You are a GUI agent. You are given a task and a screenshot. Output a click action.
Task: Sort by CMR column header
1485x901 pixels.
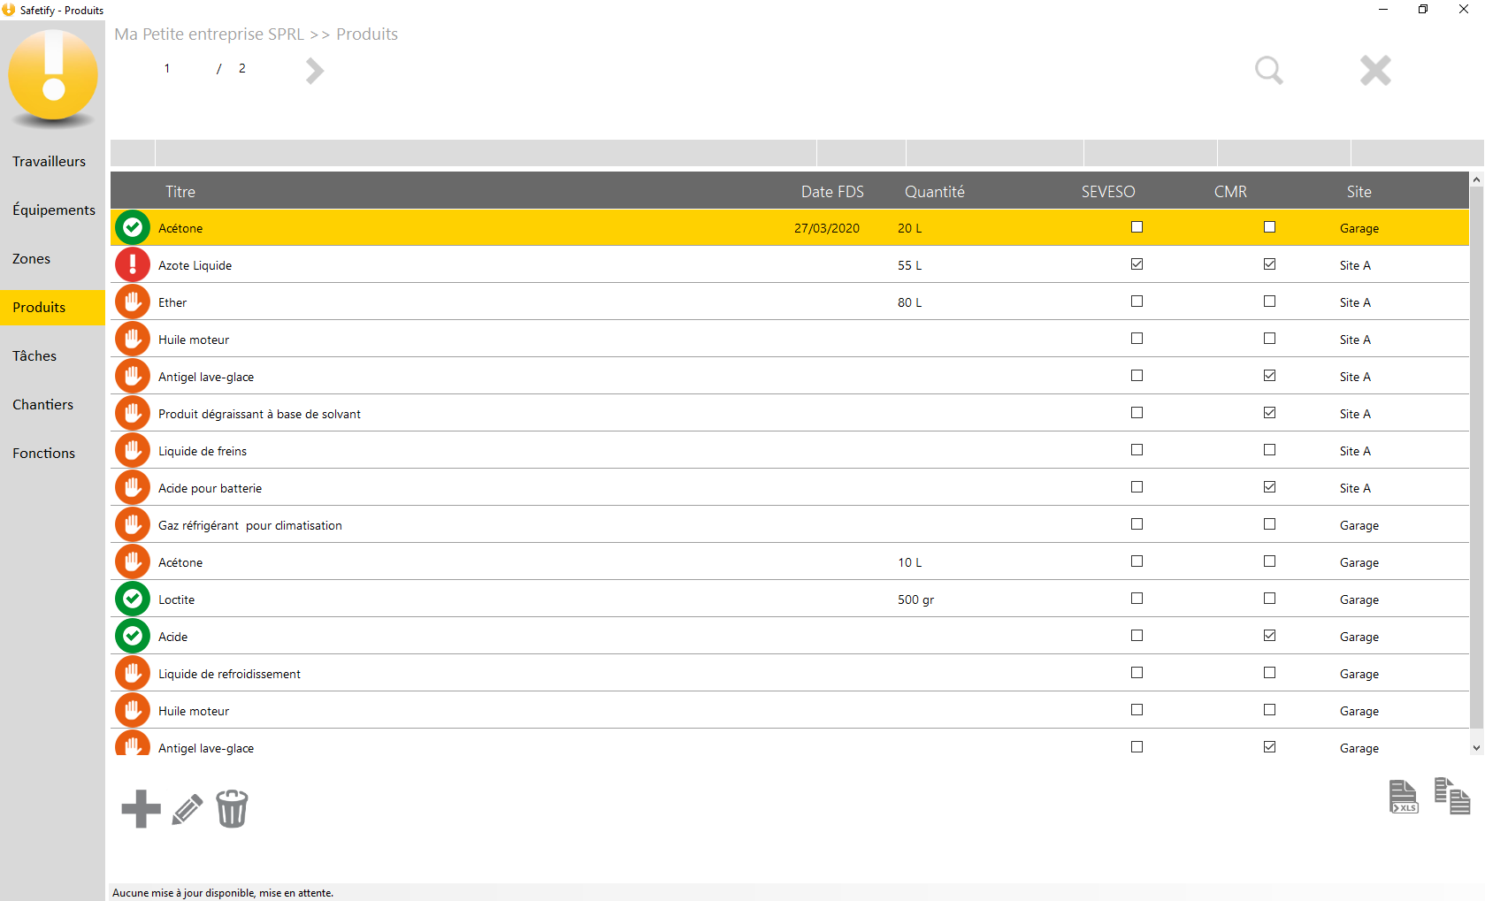pyautogui.click(x=1230, y=192)
